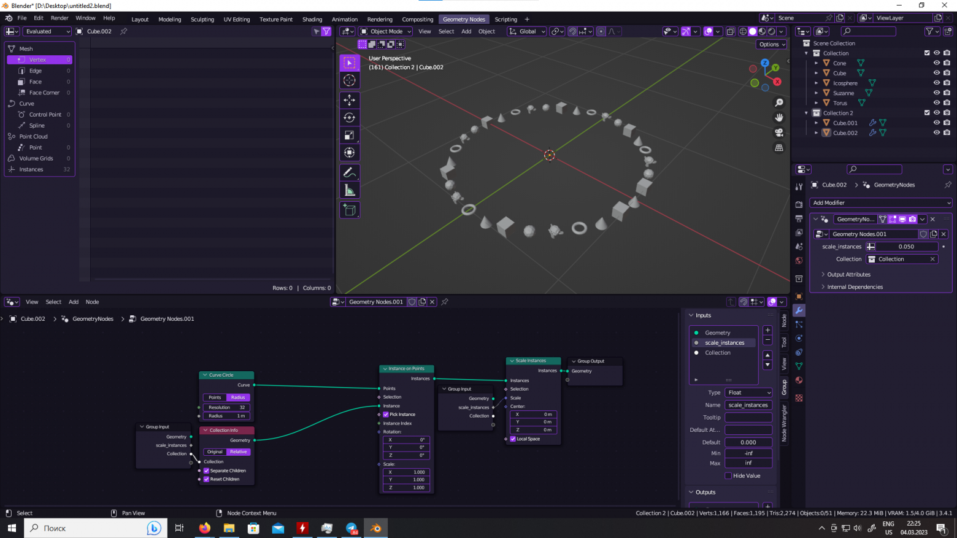Open the Firefox icon in taskbar
Viewport: 957px width, 538px height.
click(x=204, y=528)
